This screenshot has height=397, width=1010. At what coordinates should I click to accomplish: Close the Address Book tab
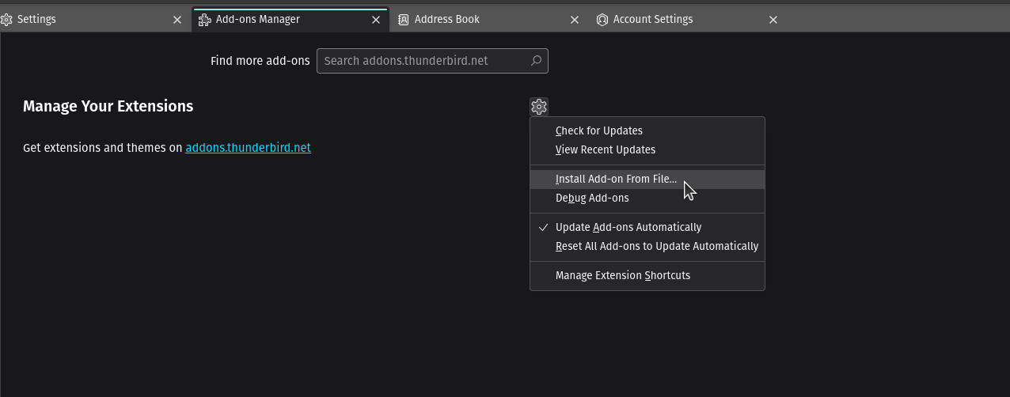coord(575,20)
